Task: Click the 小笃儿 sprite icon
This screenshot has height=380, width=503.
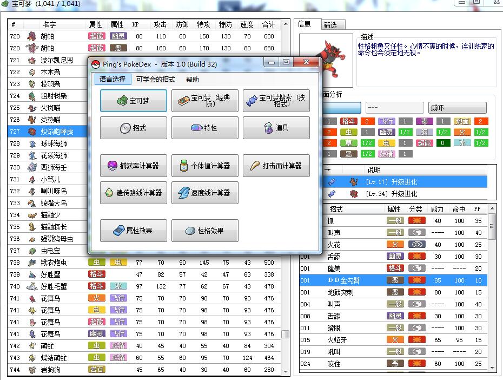Action: pyautogui.click(x=32, y=179)
